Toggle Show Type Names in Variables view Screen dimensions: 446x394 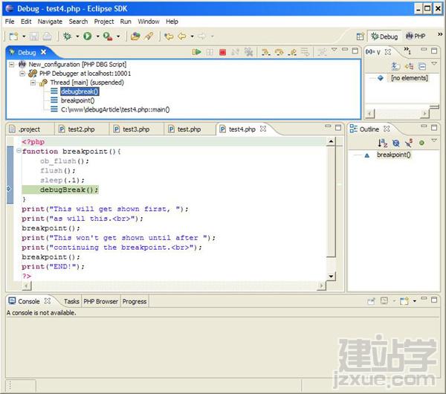[395, 66]
